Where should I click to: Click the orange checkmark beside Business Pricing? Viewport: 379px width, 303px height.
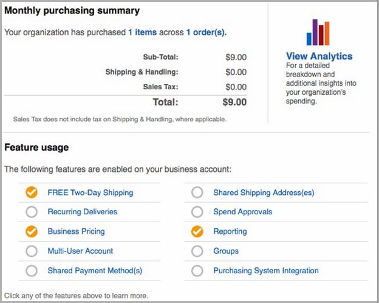pos(32,231)
